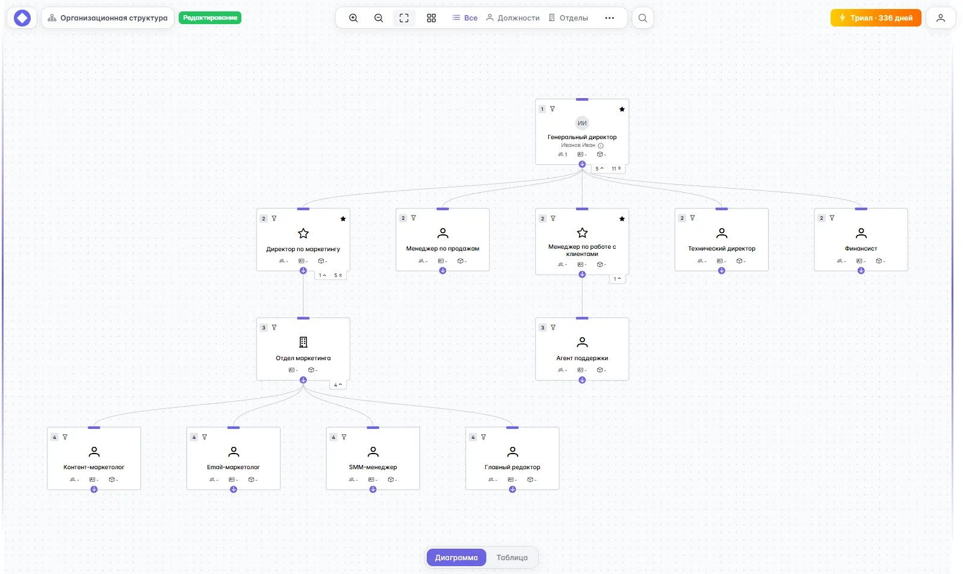Click the filter icon on Отдел маркетинга card
The width and height of the screenshot is (963, 574).
(274, 328)
